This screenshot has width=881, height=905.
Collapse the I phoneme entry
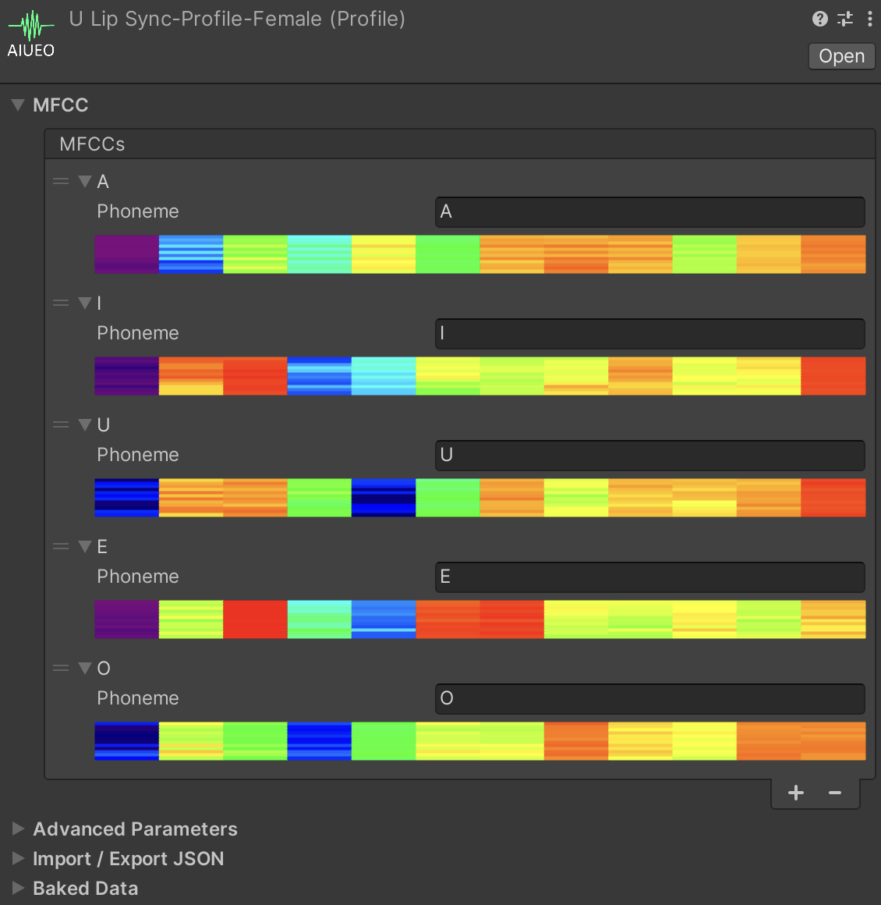85,303
